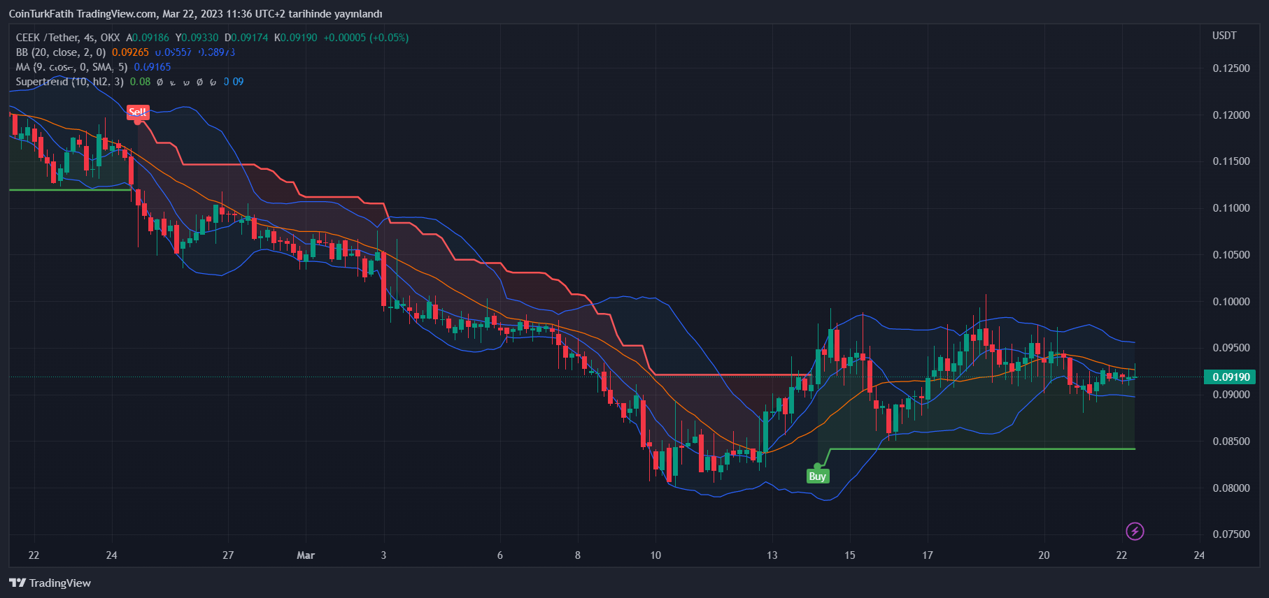Click the MA value 0.09165
The image size is (1269, 598).
(x=153, y=67)
